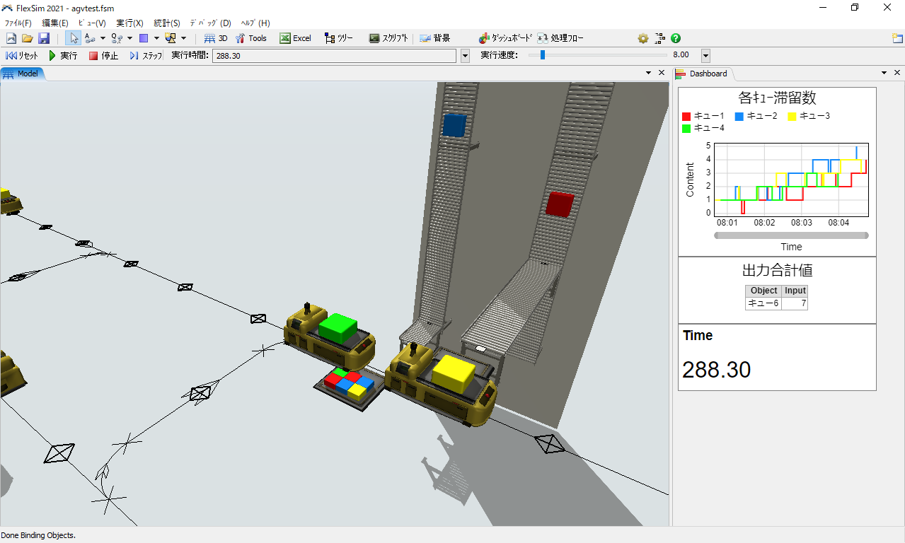
Task: Open the 処理フロー toolbar button
Action: (560, 38)
